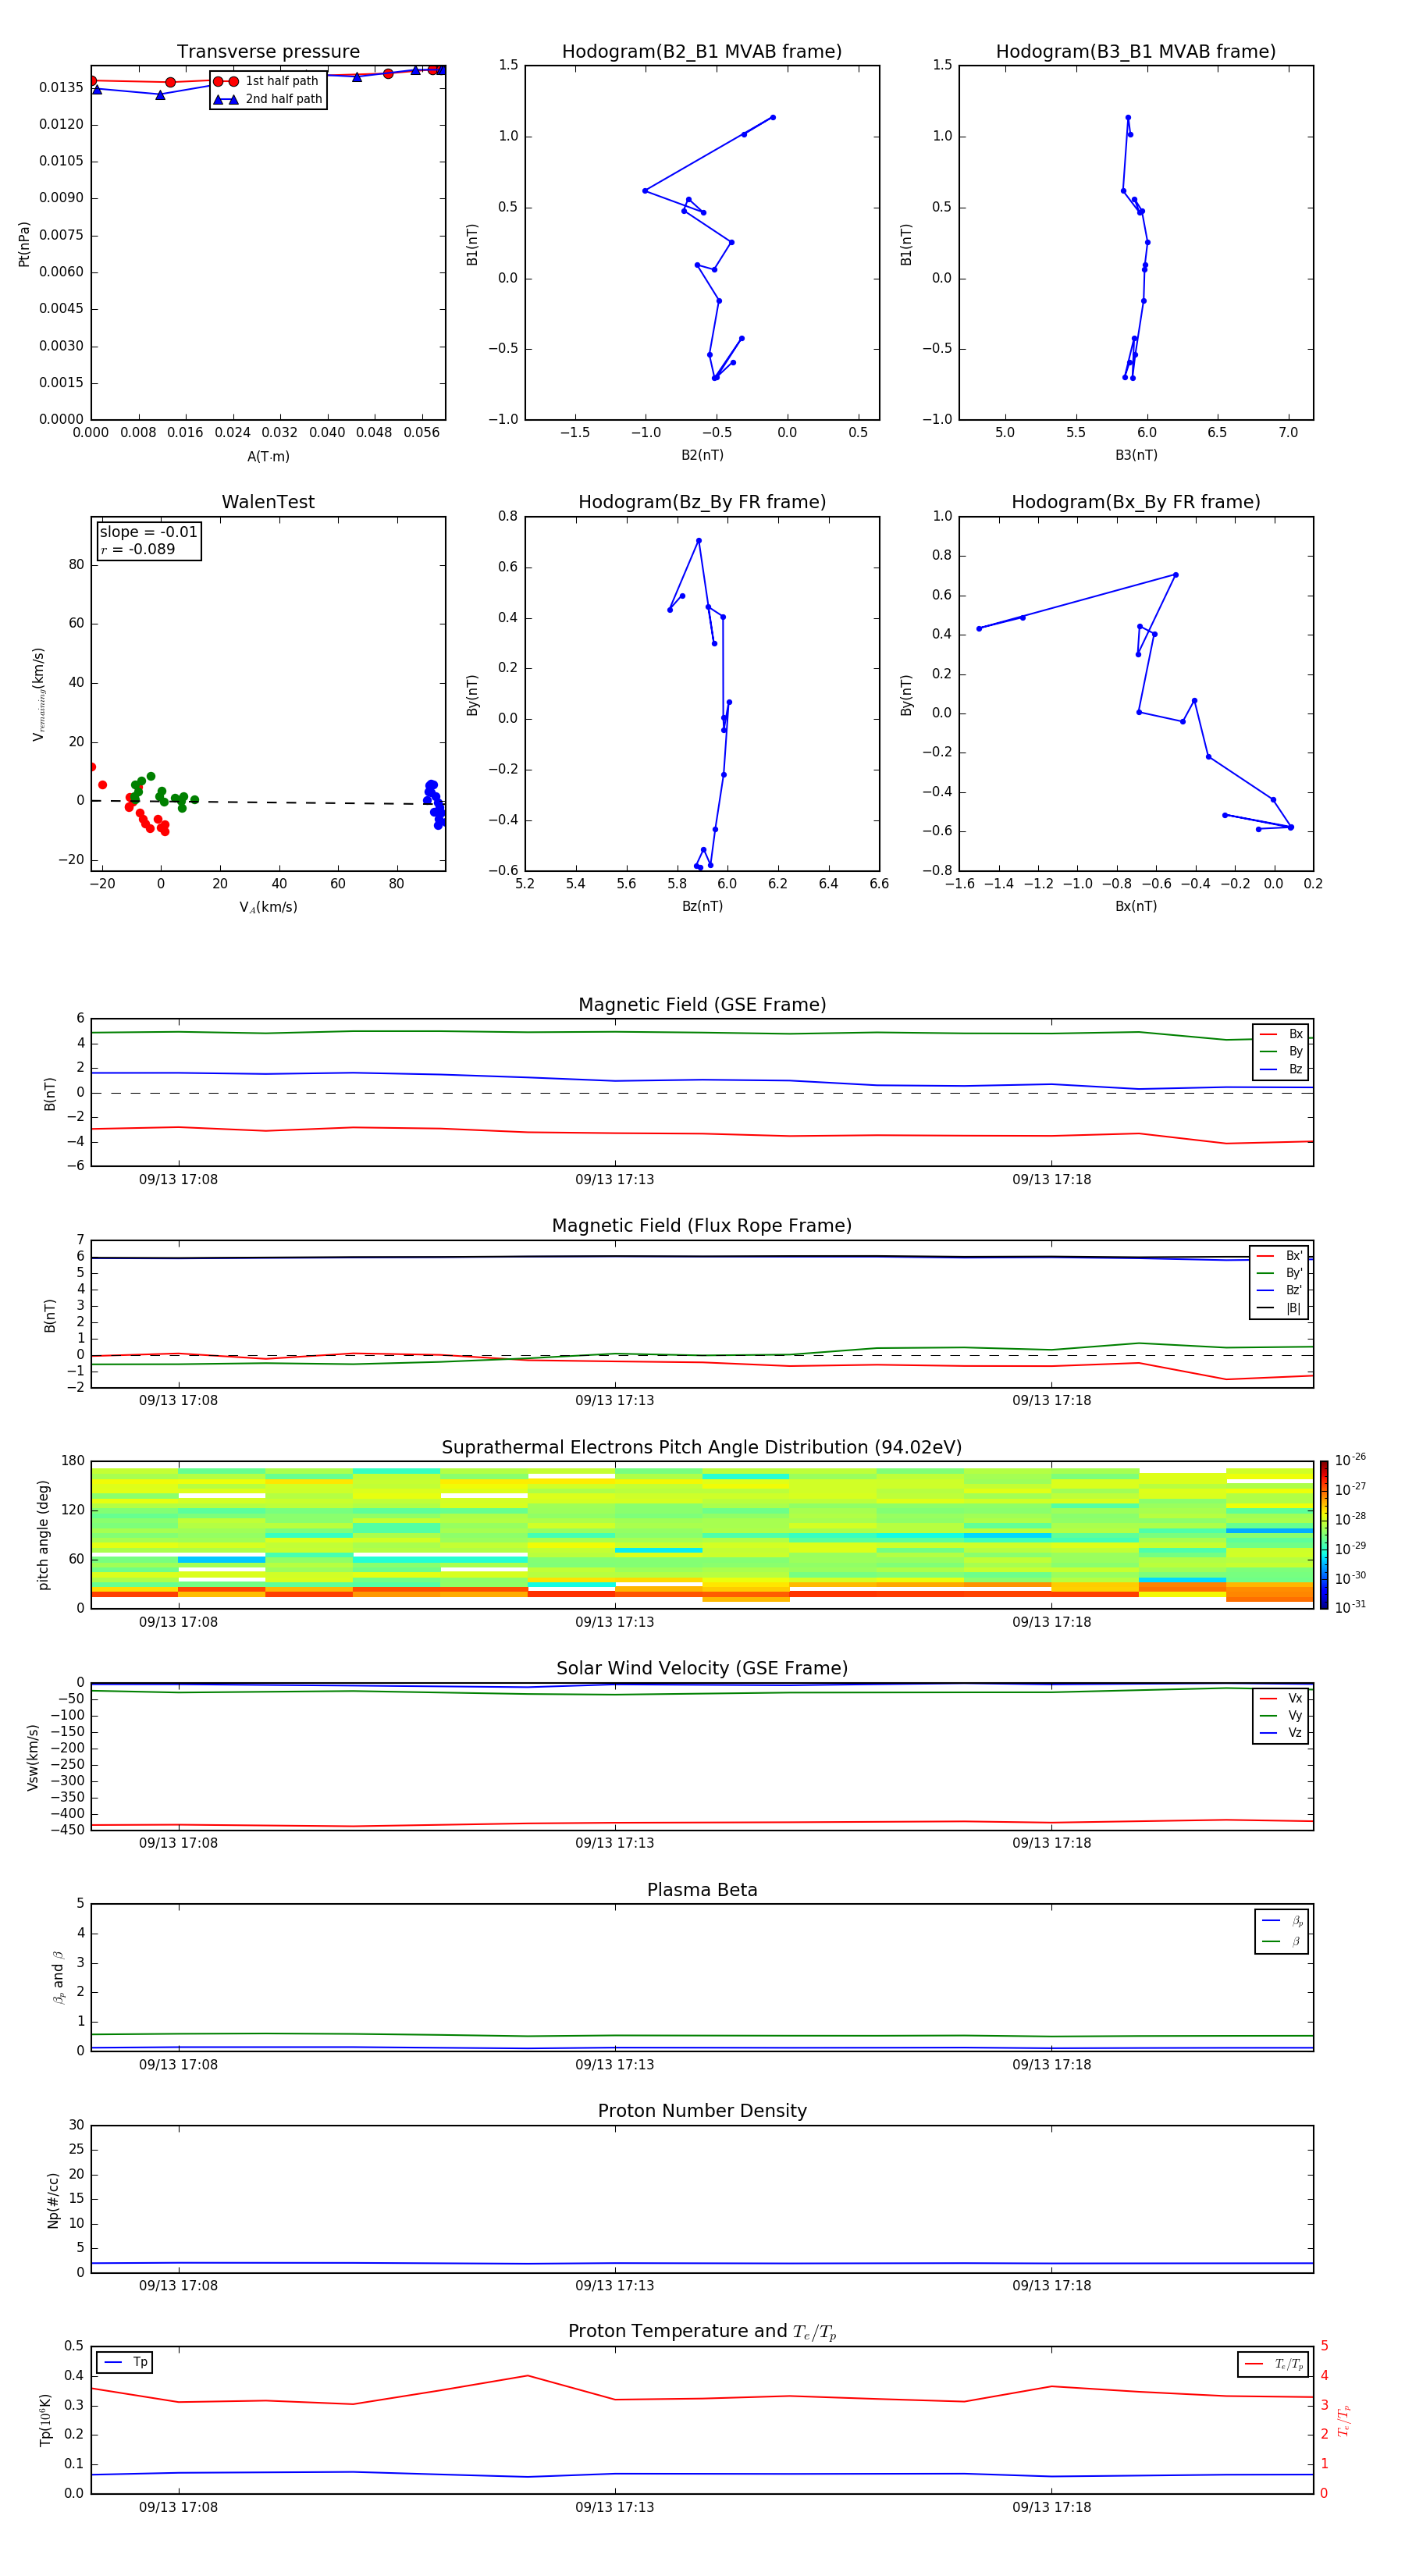Click the 'Vy' legend entry in solar wind plot
This screenshot has width=1405, height=2576.
tap(1282, 1715)
